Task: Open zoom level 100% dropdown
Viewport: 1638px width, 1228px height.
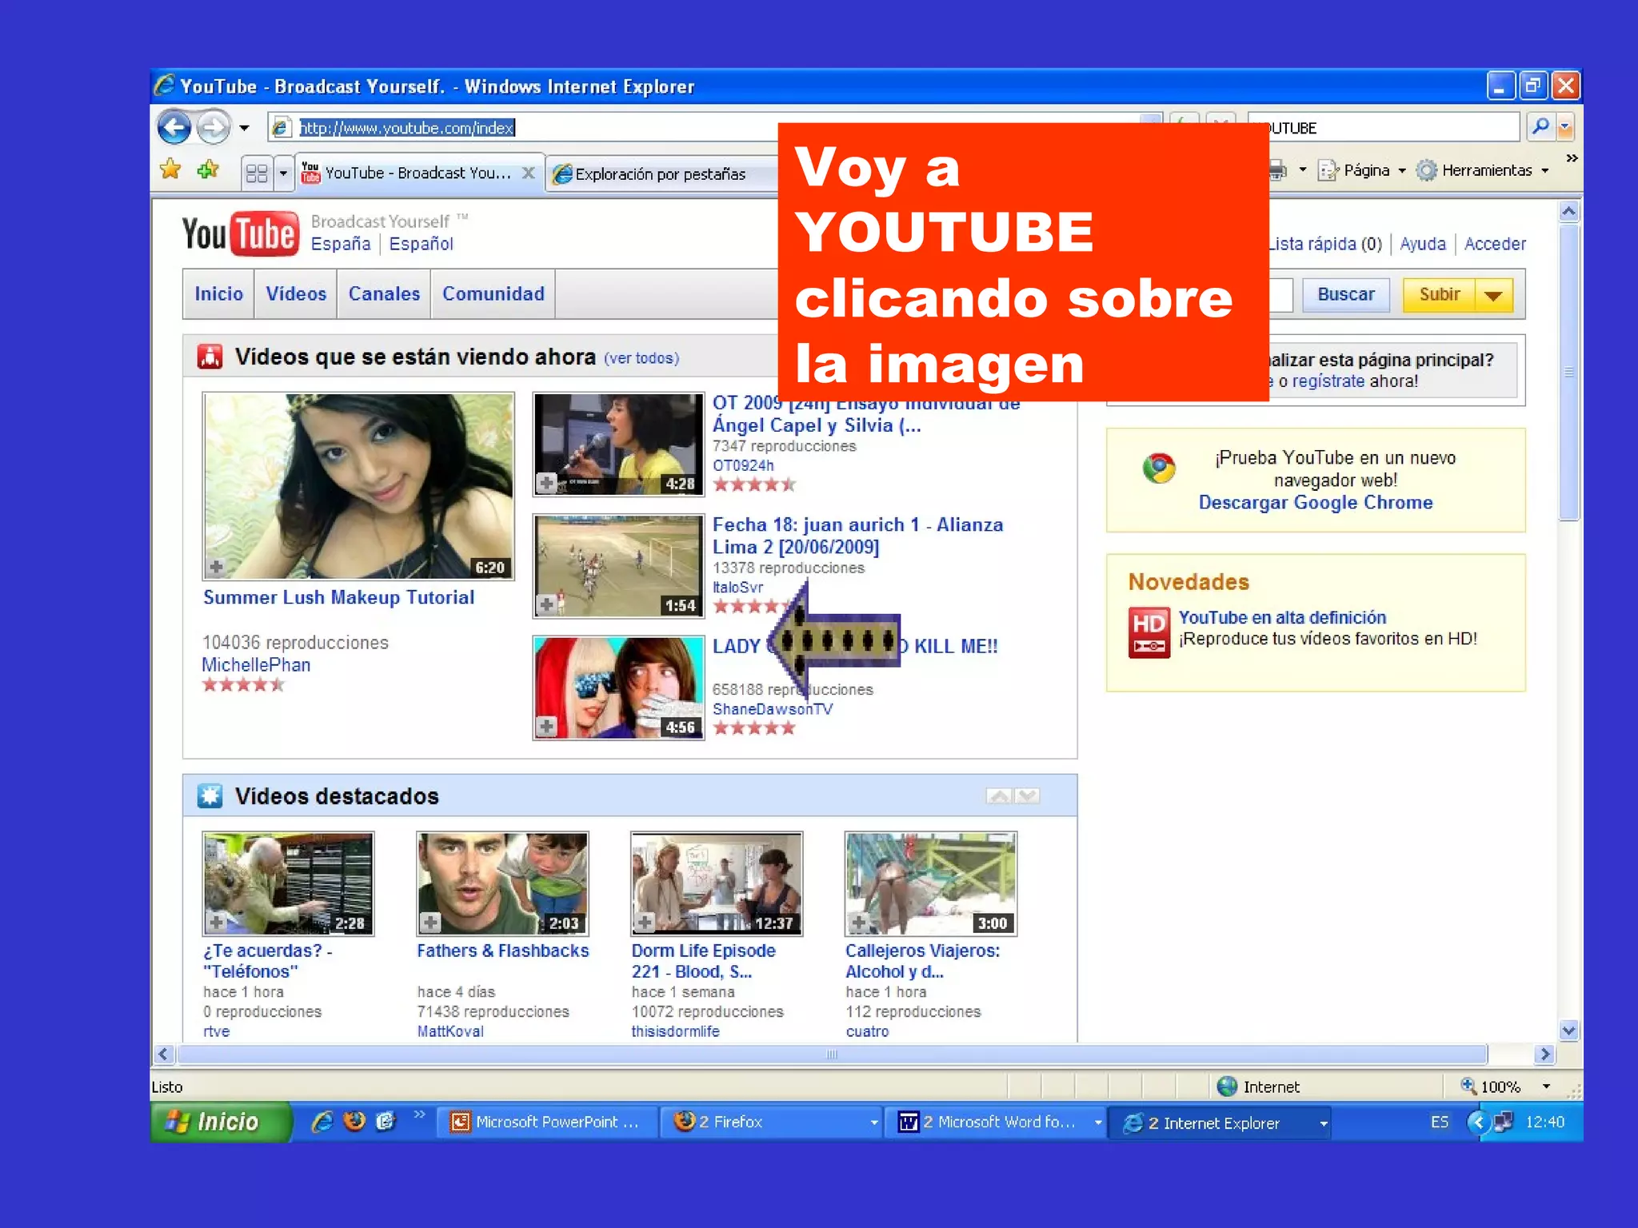Action: point(1546,1086)
